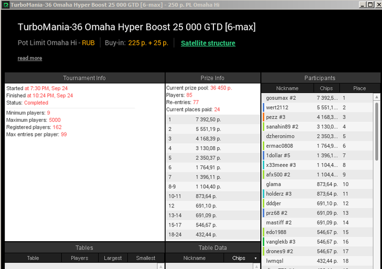This screenshot has height=269, width=382.
Task: Click prize row 13-14
Action: [213, 216]
